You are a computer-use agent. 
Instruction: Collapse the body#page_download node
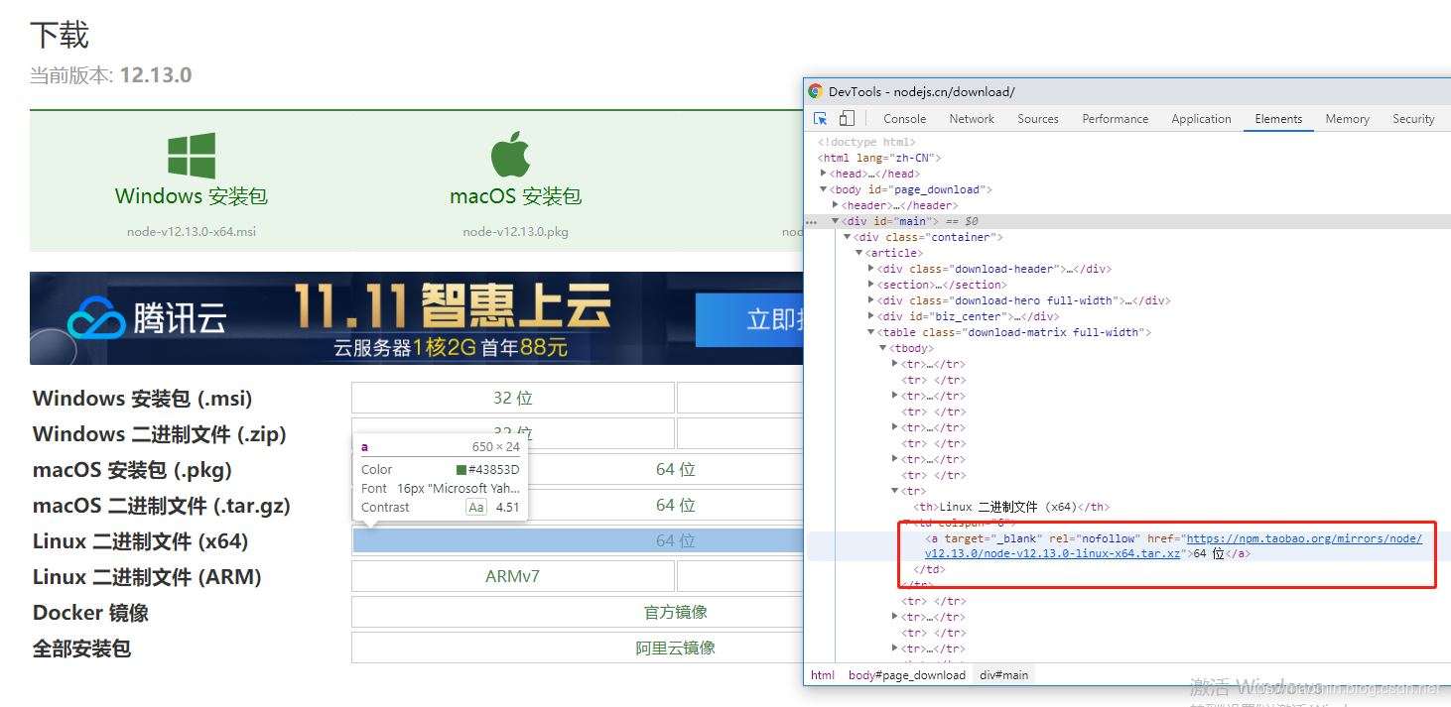(823, 189)
